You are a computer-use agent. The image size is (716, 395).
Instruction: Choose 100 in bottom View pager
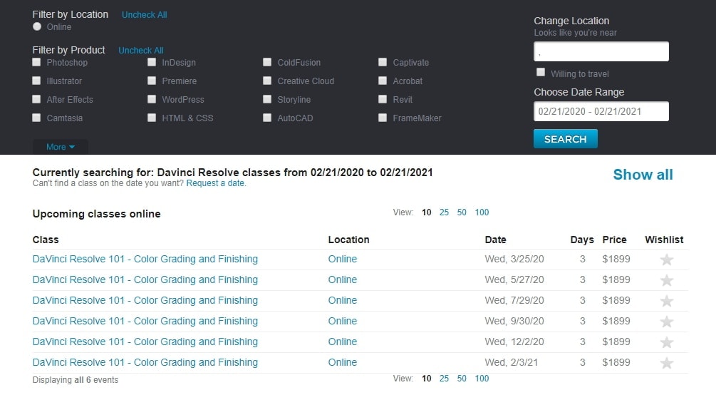[x=482, y=379]
